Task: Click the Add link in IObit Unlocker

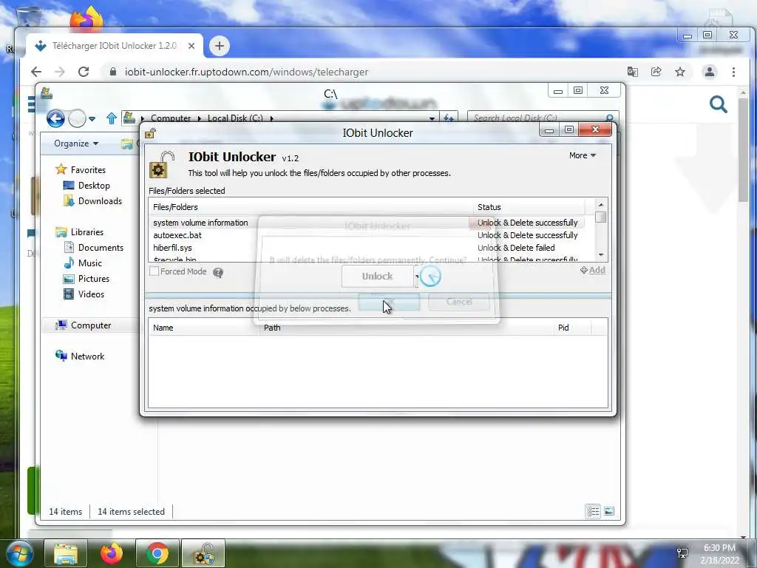Action: tap(593, 270)
